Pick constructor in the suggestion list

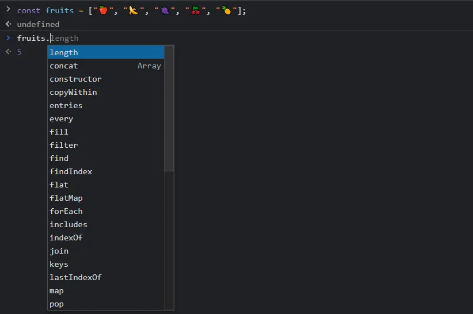click(105, 79)
